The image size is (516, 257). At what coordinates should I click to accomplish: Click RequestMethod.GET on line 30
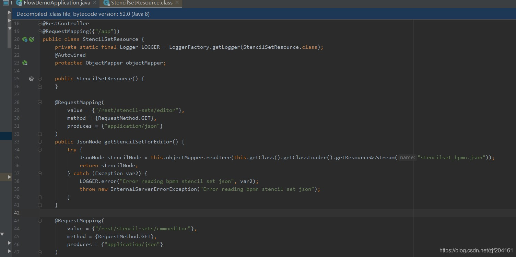pos(124,118)
